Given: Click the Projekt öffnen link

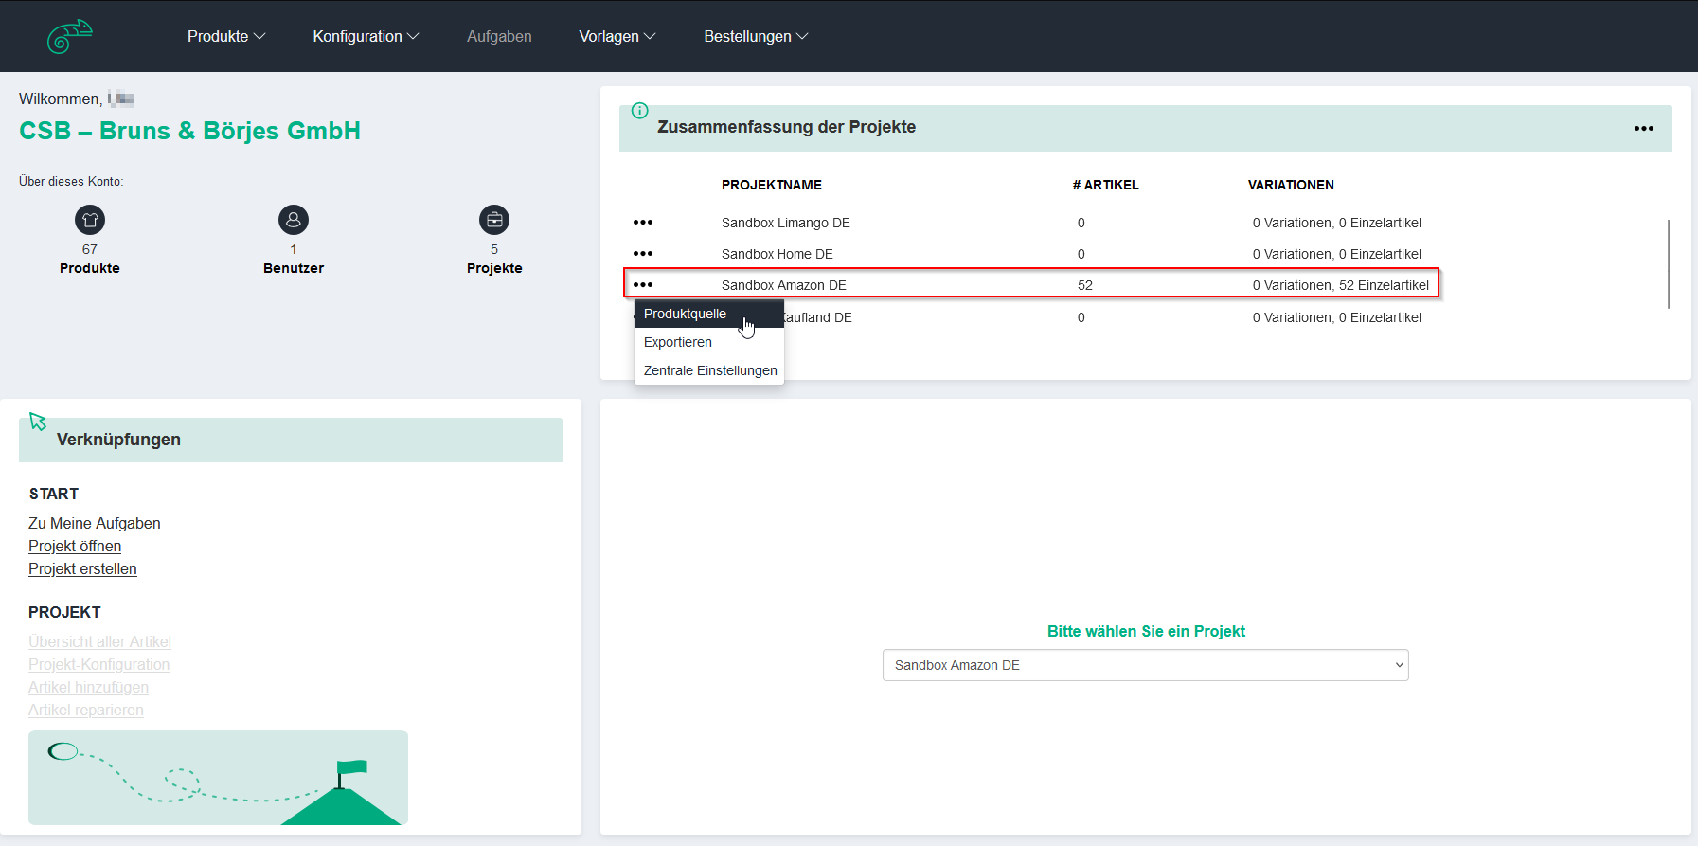Looking at the screenshot, I should point(75,546).
